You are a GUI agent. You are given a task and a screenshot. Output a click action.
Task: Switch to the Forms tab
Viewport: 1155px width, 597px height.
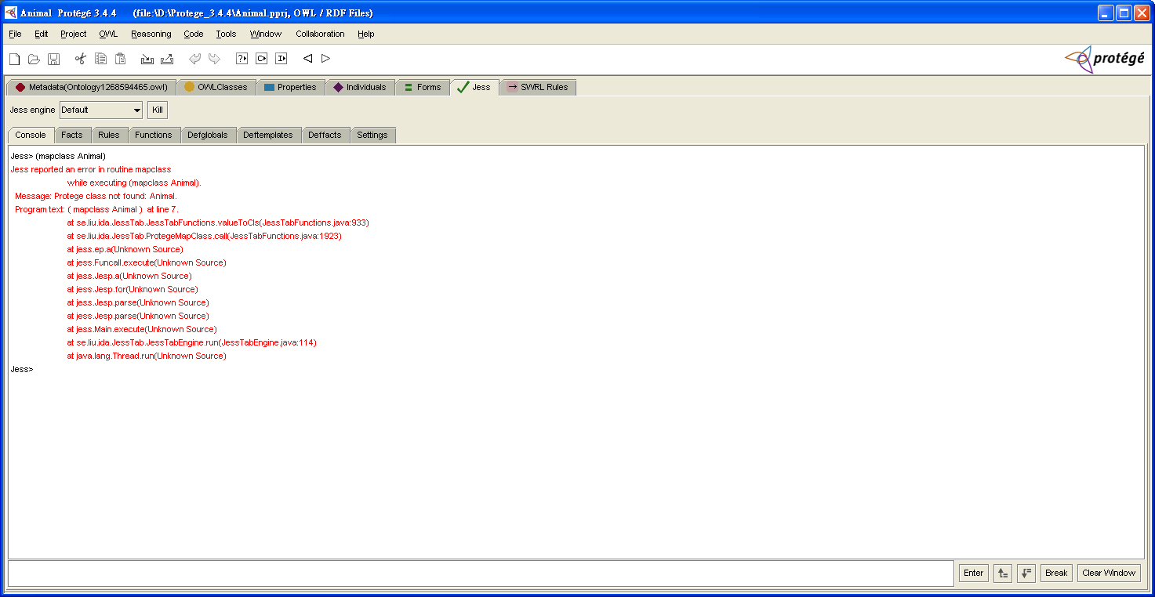[x=423, y=87]
